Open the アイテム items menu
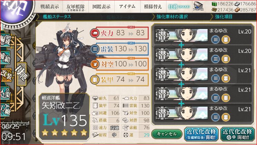The width and height of the screenshot is (257, 145). [x=127, y=7]
